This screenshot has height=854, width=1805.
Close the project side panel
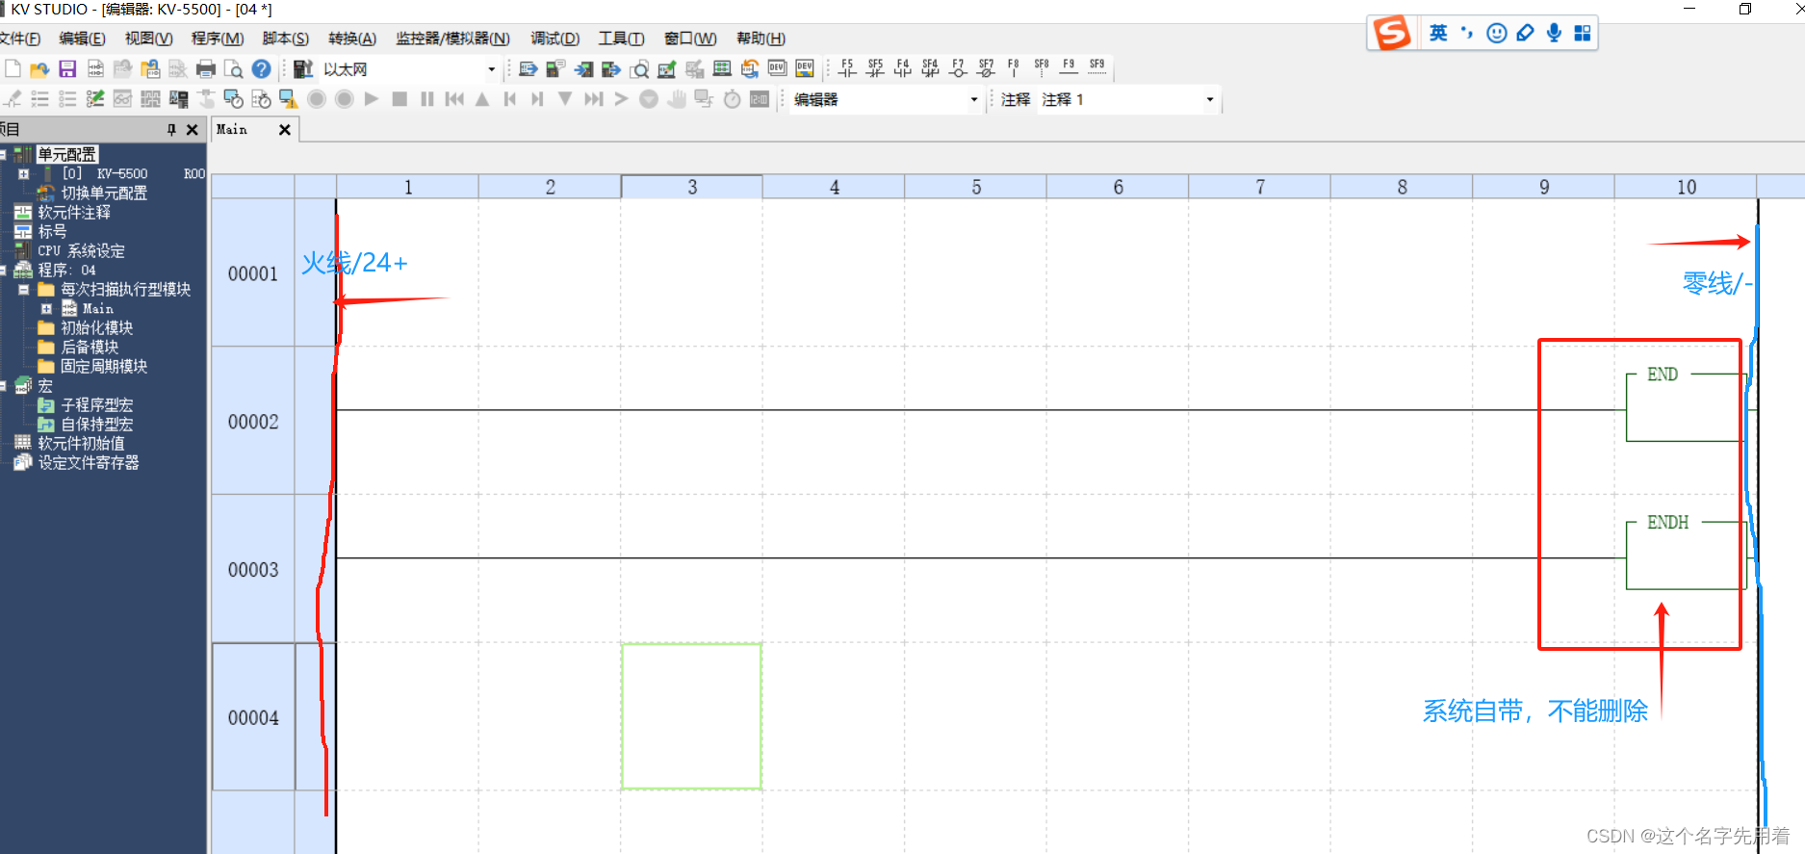point(192,130)
